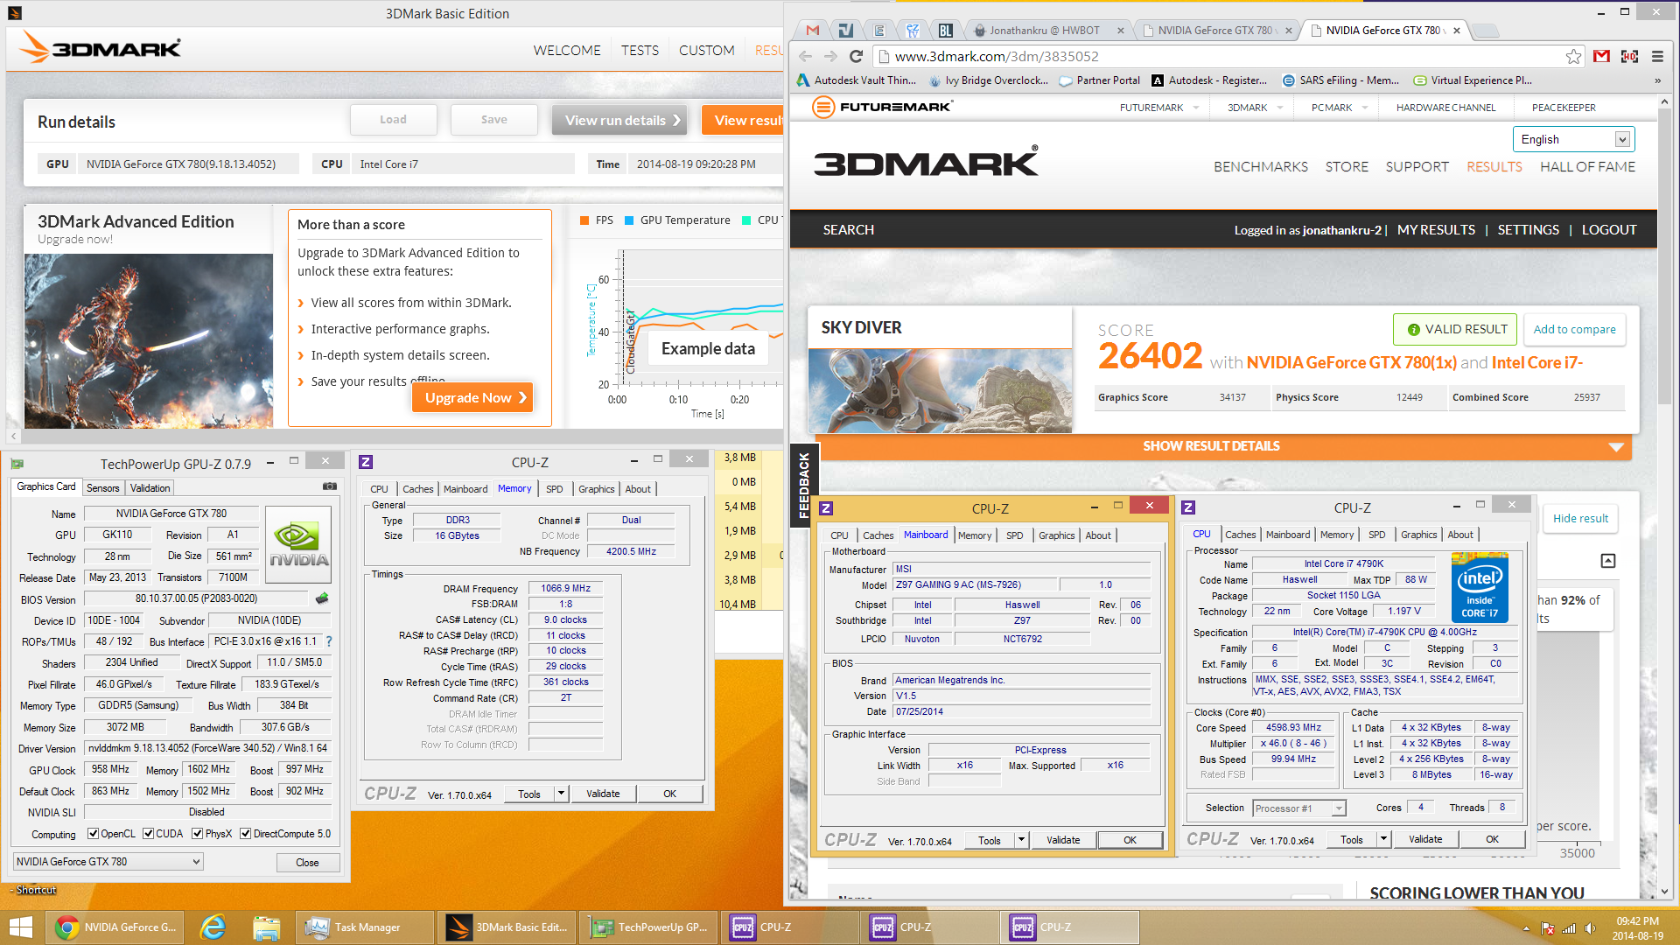Viewport: 1680px width, 945px height.
Task: Show more bookmarks with the double chevron
Action: point(1657,80)
